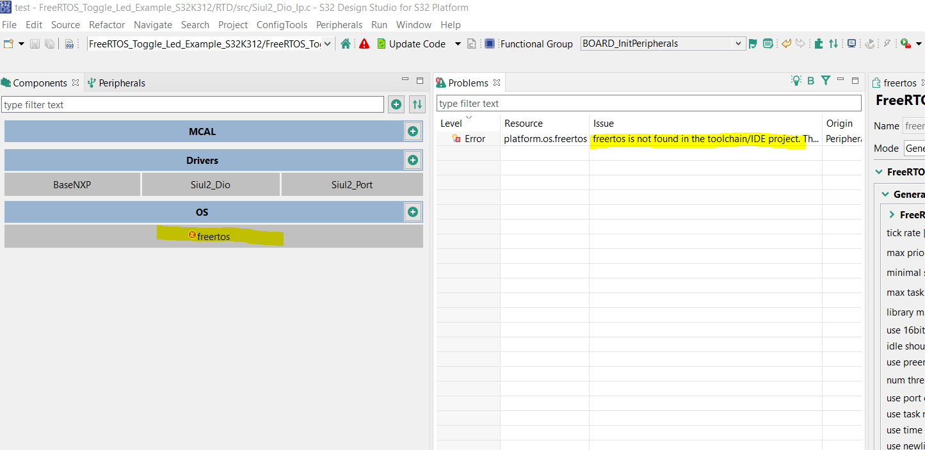Image resolution: width=925 pixels, height=450 pixels.
Task: Open the Peripherals menu
Action: [x=339, y=24]
